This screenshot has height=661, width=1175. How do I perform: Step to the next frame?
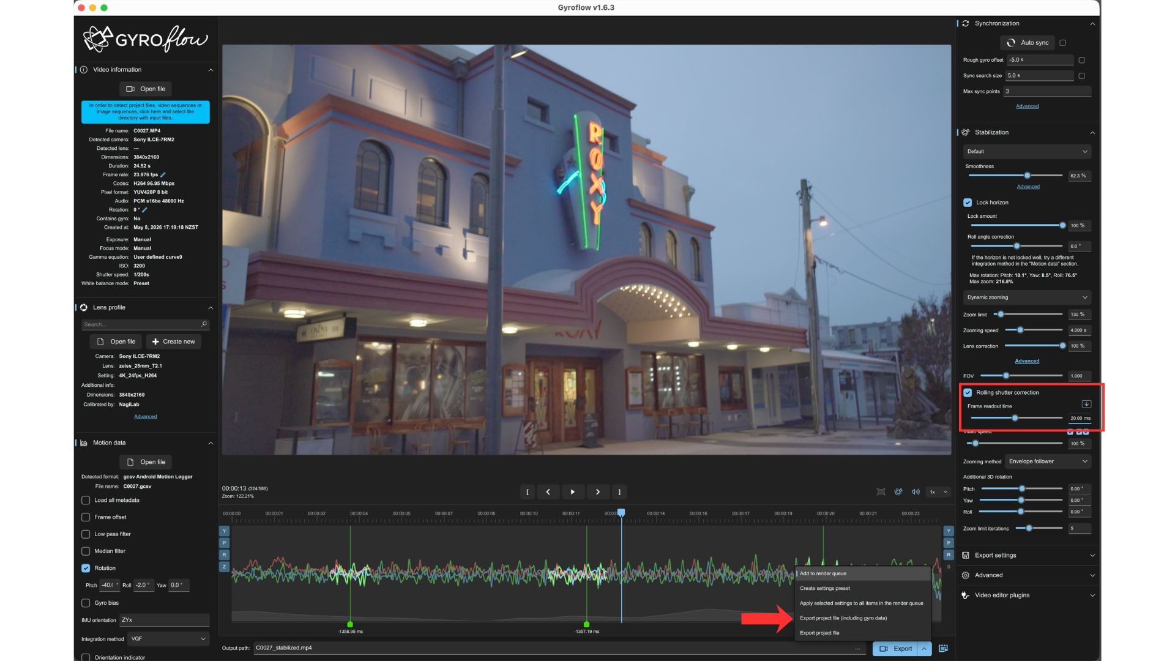[598, 491]
